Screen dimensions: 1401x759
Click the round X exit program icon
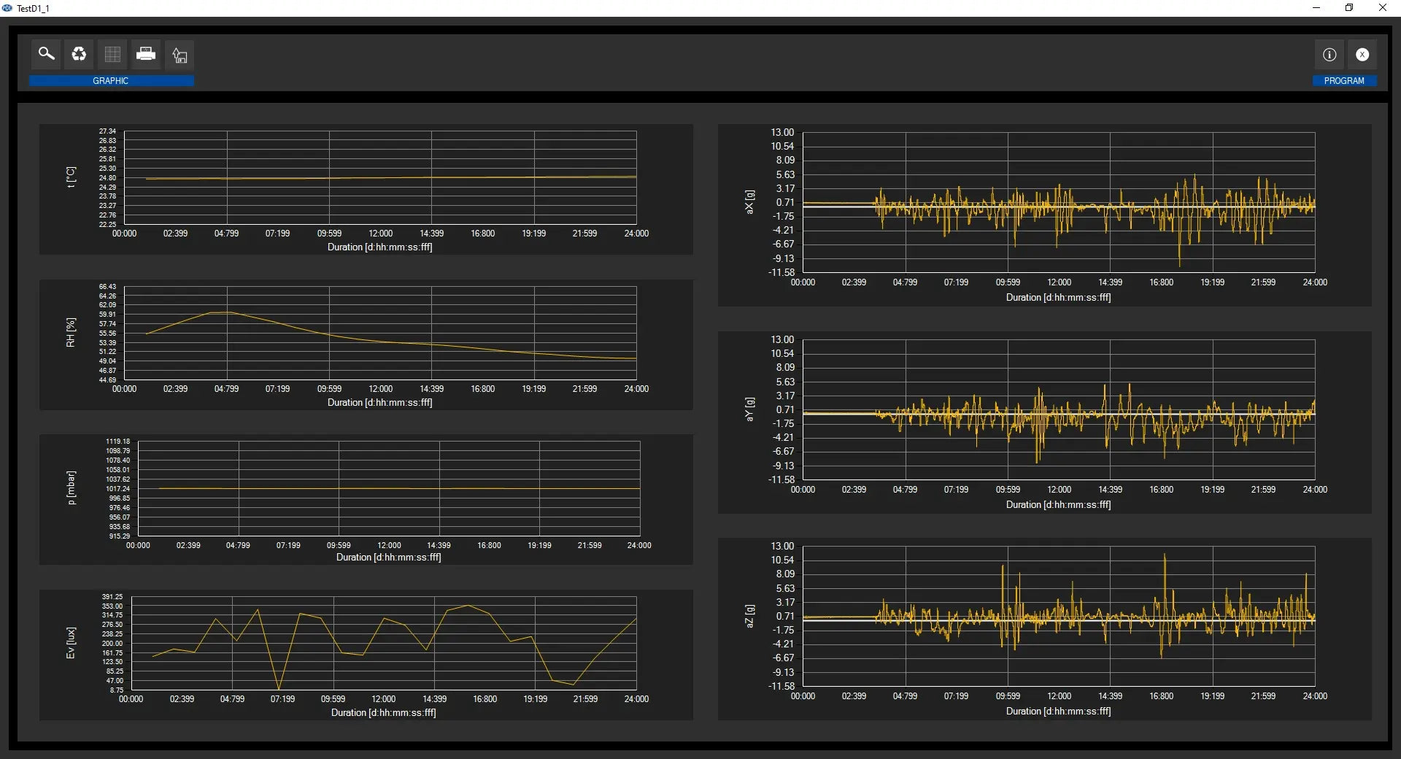(x=1362, y=55)
